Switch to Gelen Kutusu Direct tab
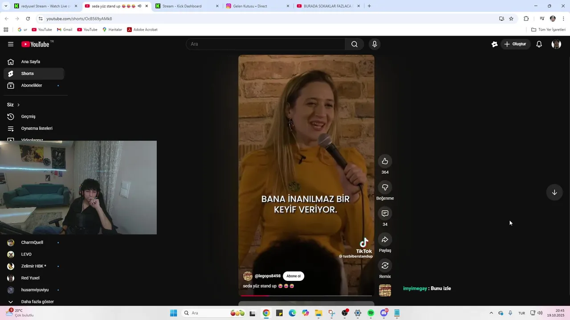The height and width of the screenshot is (320, 570). [257, 6]
